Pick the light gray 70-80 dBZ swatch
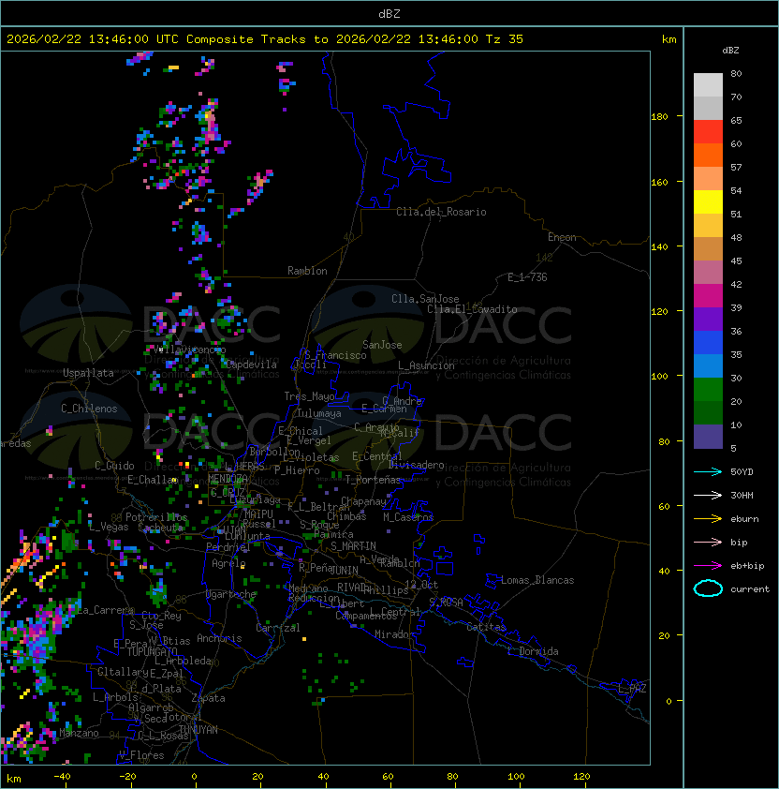 (x=708, y=85)
